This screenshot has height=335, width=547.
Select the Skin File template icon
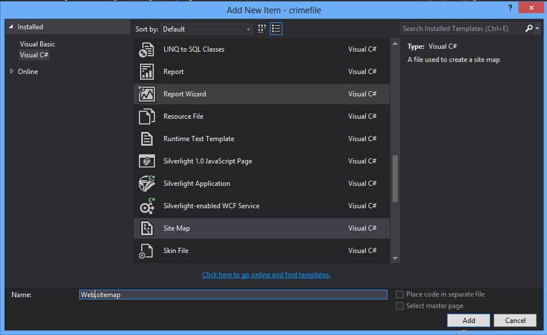146,251
